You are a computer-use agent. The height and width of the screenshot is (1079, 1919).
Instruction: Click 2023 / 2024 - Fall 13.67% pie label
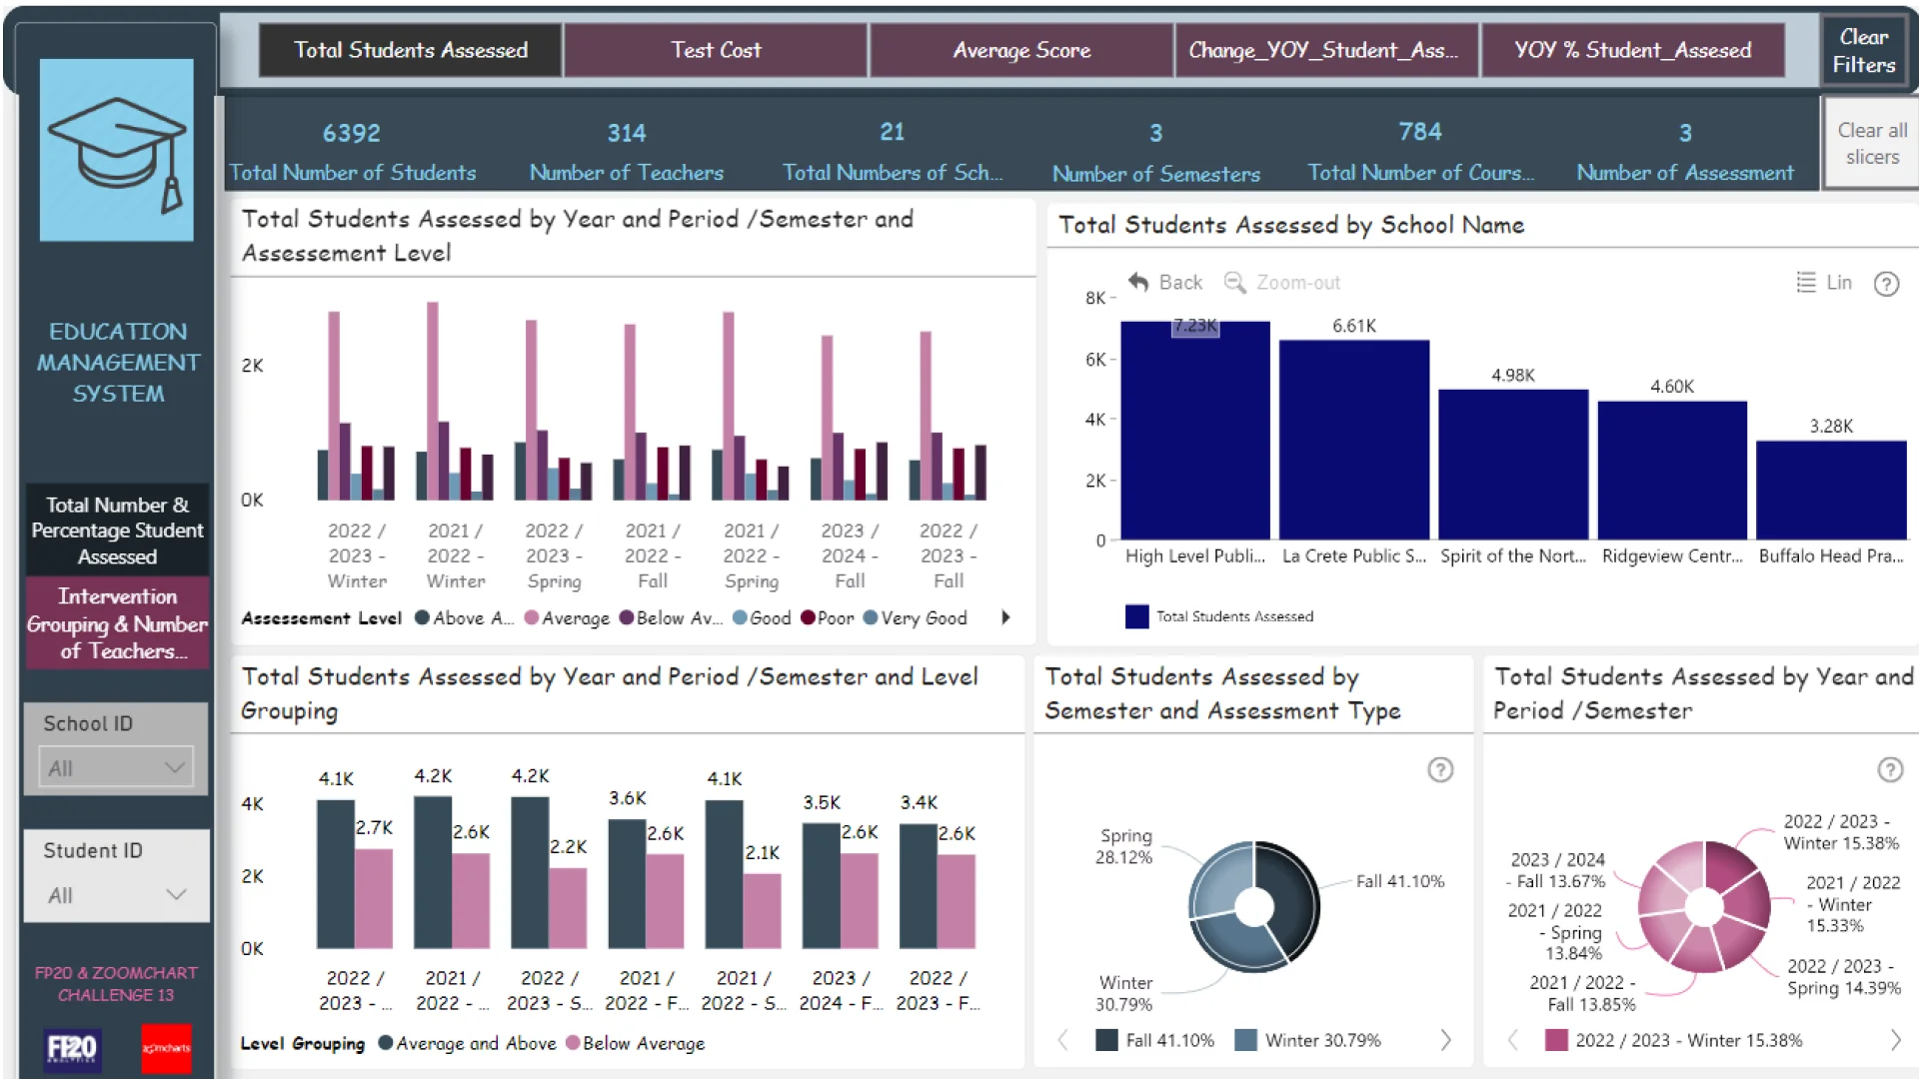tap(1557, 870)
